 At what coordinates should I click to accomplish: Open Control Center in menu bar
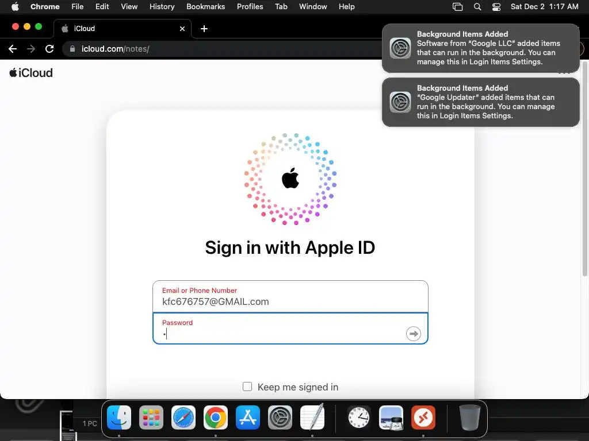[x=496, y=7]
